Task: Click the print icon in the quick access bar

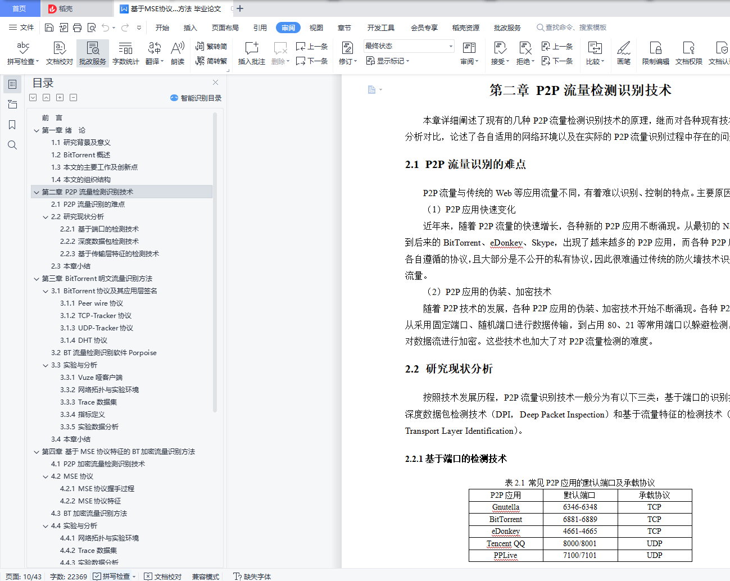Action: 78,28
